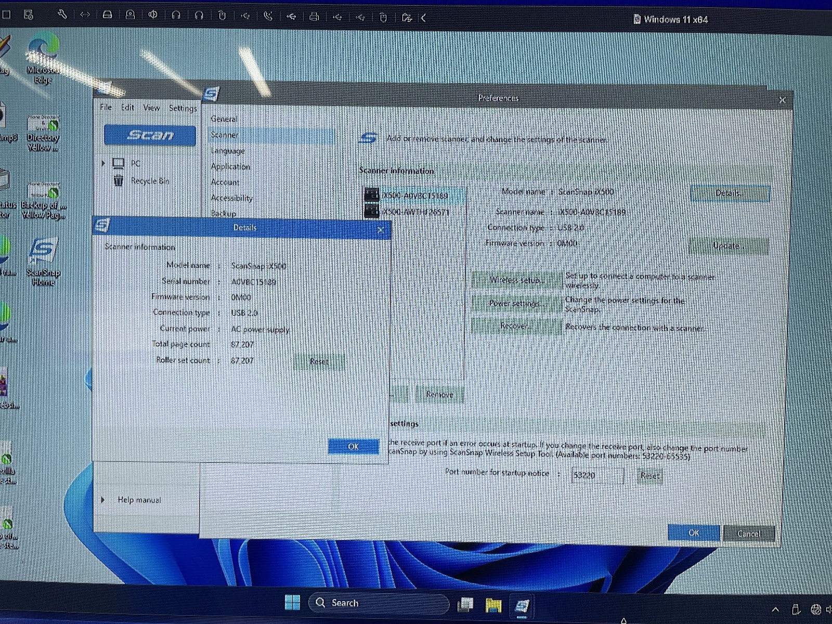Open Microsoft Edge desktop icon

tap(43, 57)
